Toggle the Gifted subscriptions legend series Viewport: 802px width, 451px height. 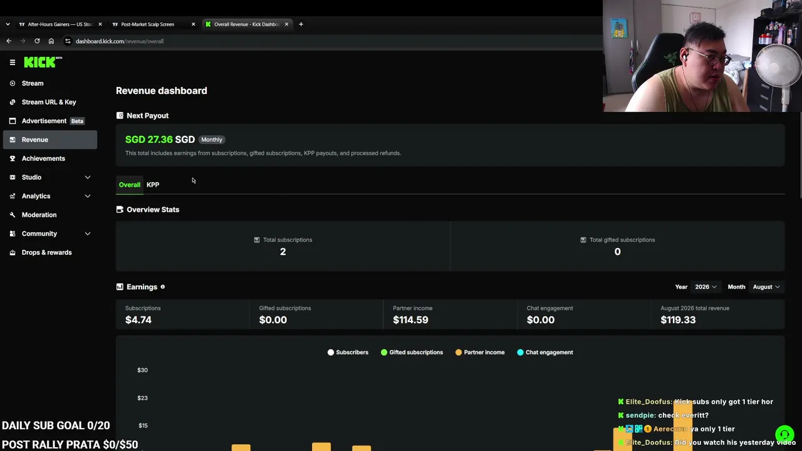412,353
